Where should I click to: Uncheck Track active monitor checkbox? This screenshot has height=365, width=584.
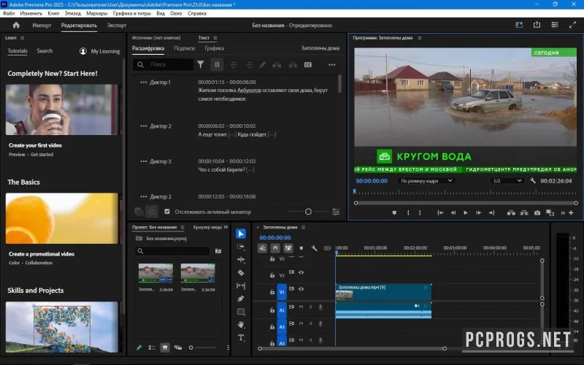tap(167, 212)
